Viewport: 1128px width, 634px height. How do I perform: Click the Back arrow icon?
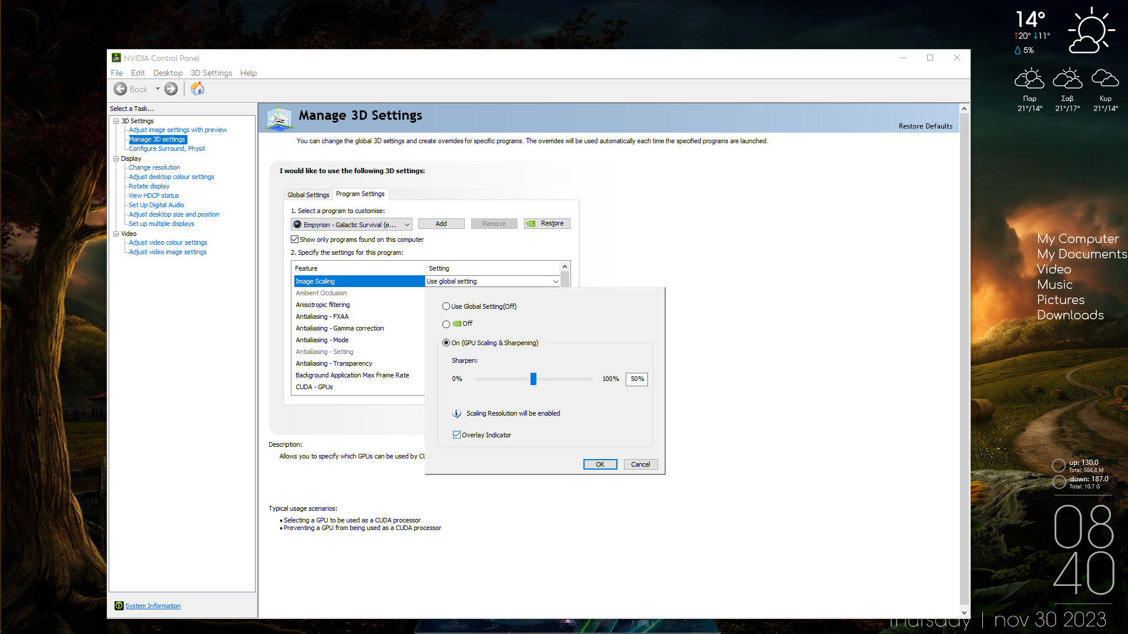(120, 89)
